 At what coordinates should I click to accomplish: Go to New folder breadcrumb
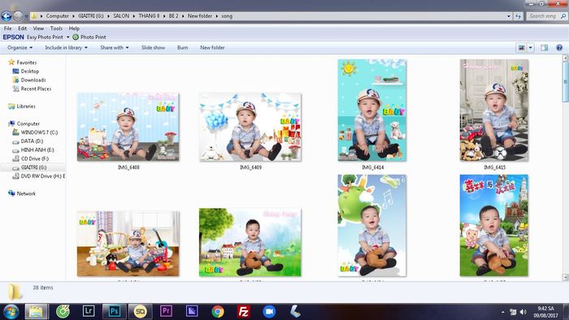click(x=200, y=16)
